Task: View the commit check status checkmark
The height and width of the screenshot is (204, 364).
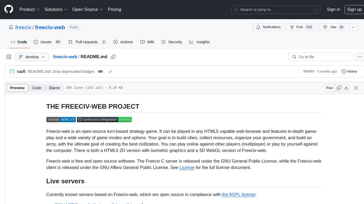Action: pos(110,71)
